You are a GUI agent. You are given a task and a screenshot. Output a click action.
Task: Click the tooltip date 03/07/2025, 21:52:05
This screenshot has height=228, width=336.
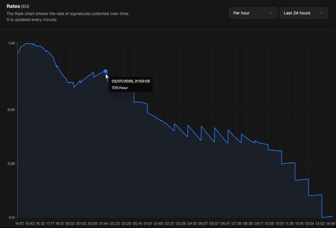[131, 81]
